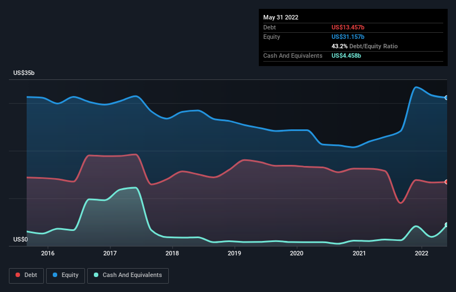Click the Cash And Equivalents tooltip row label
456x292 pixels.
point(293,56)
